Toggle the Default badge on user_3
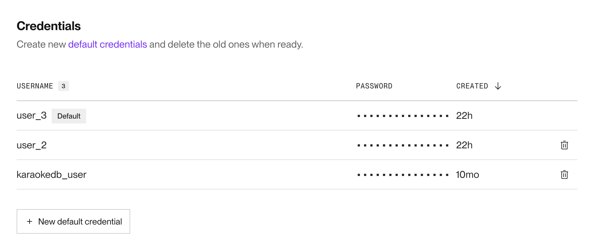594x250 pixels. (x=69, y=116)
